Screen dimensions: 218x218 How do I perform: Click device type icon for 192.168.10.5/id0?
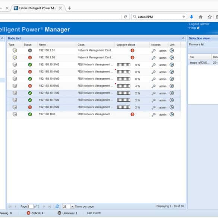15,79
